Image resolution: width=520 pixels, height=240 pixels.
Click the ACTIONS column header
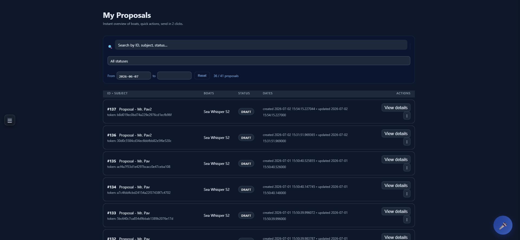coord(403,93)
